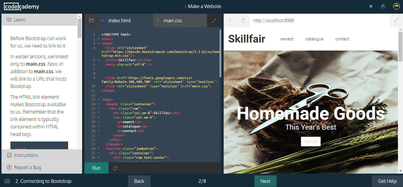
Task: Run the code
Action: click(x=96, y=168)
